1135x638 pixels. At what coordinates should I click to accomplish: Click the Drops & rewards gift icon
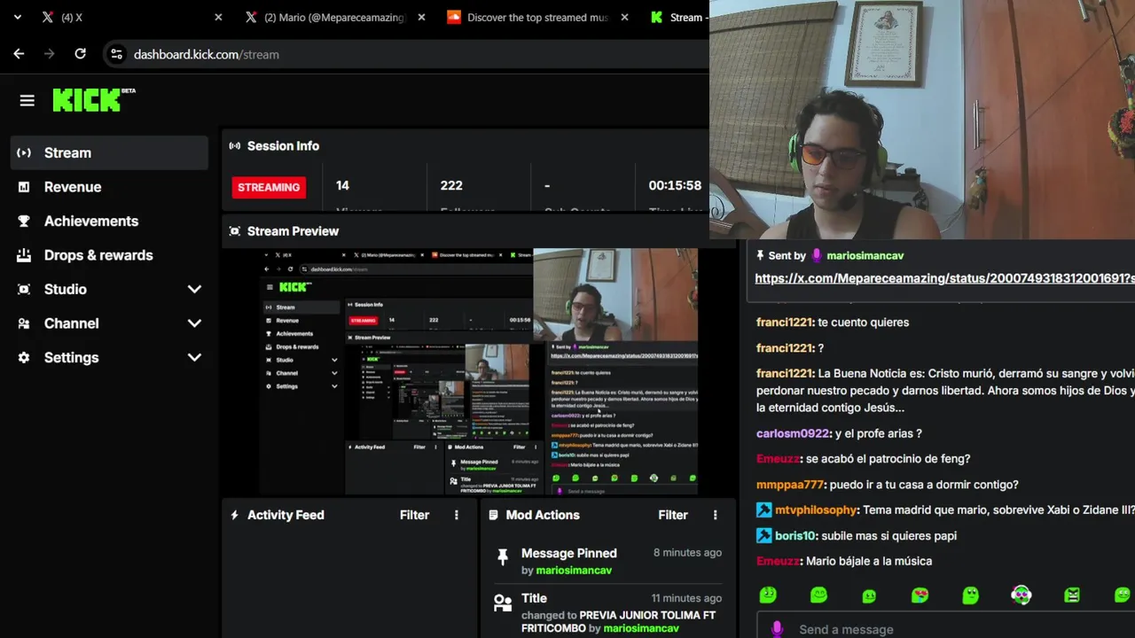coord(24,255)
